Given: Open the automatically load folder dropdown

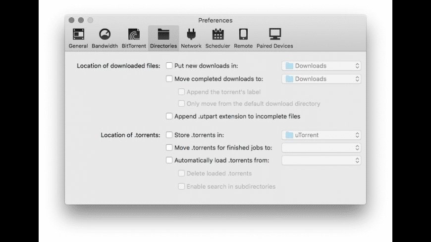Looking at the screenshot, I should tap(322, 161).
